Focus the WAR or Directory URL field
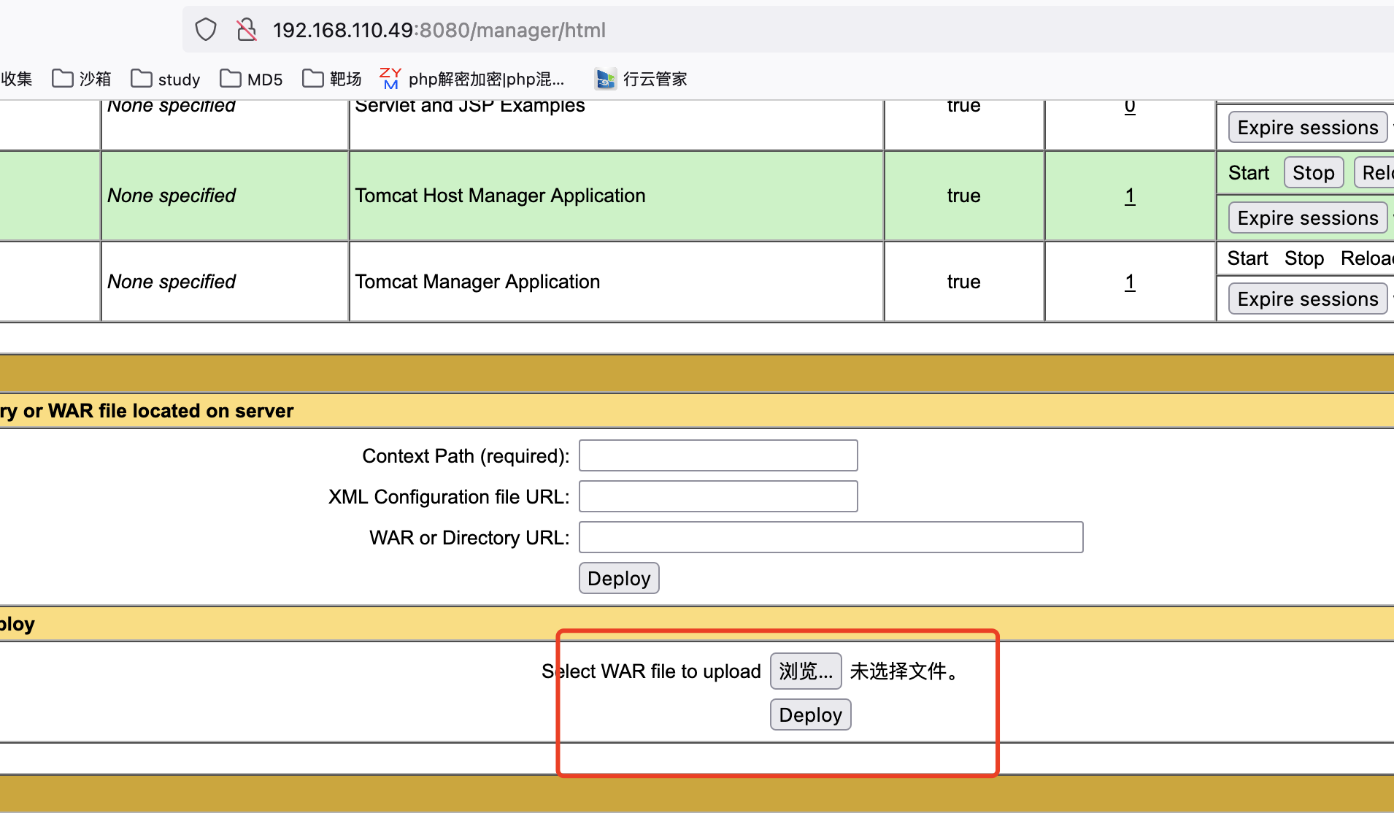Screen dimensions: 1394x813 coord(831,537)
